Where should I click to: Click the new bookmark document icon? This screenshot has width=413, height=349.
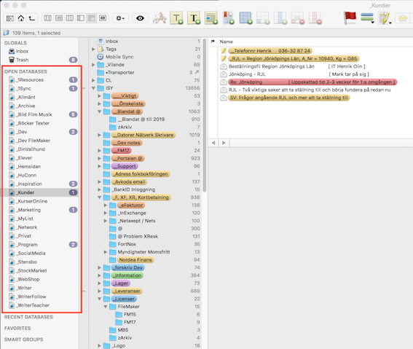pyautogui.click(x=229, y=18)
